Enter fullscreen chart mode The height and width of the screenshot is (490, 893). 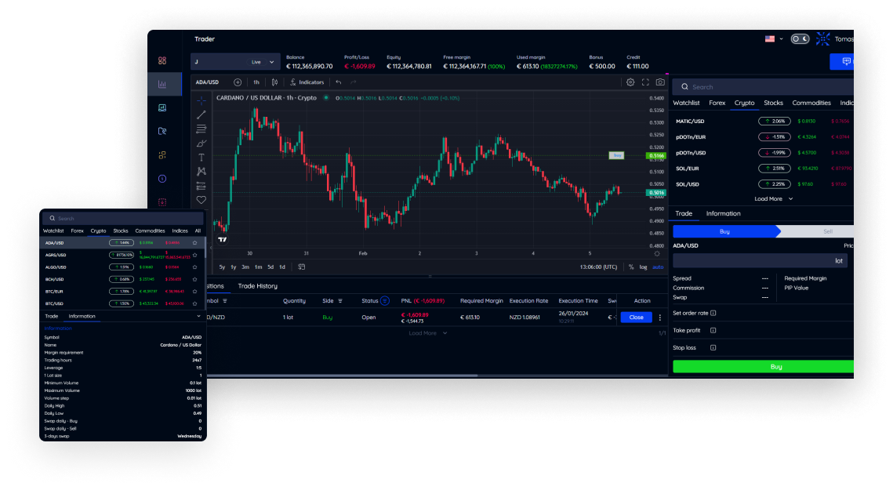point(645,82)
